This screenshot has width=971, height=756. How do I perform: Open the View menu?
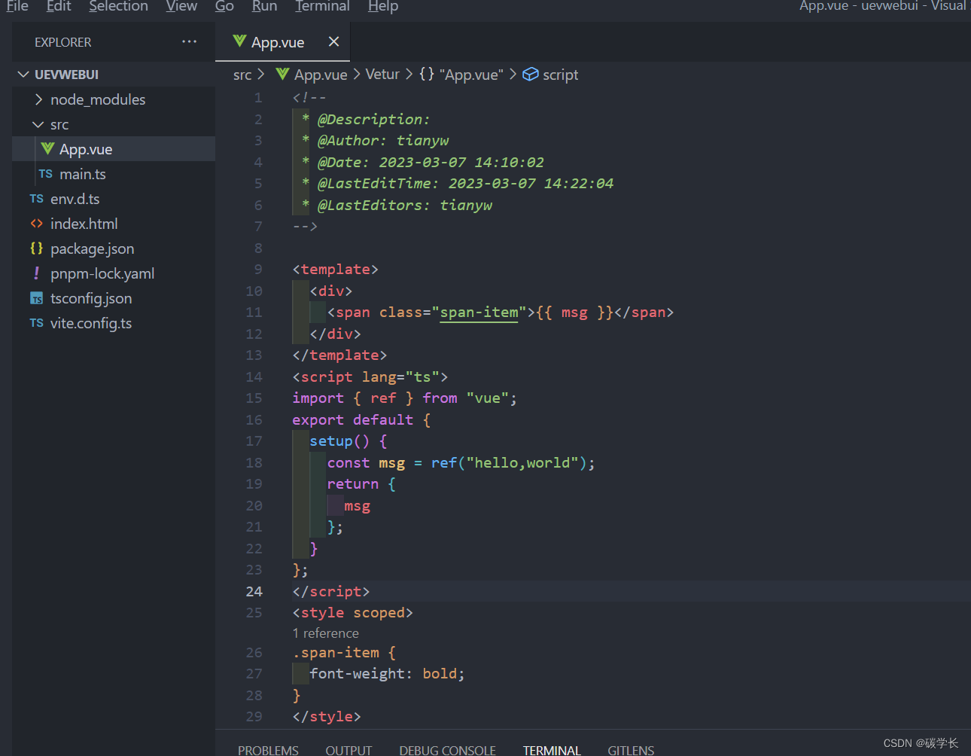(181, 6)
